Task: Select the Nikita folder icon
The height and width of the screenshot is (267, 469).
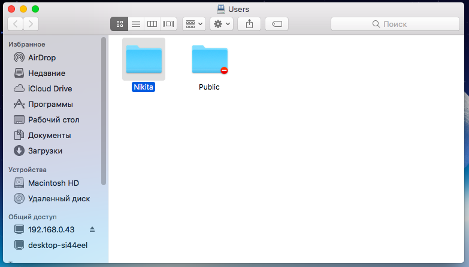Action: (x=144, y=59)
